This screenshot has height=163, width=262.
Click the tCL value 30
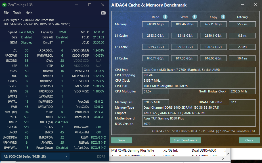(27, 50)
